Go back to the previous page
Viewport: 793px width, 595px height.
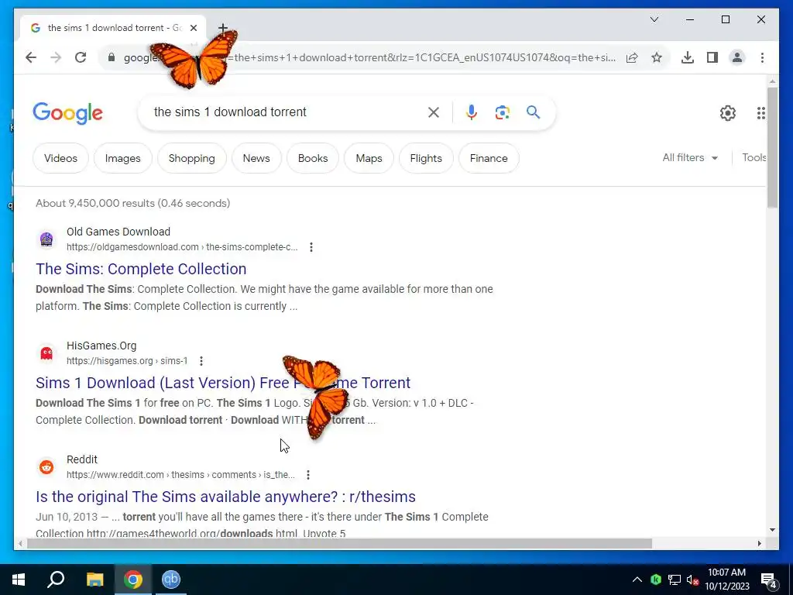coord(31,57)
